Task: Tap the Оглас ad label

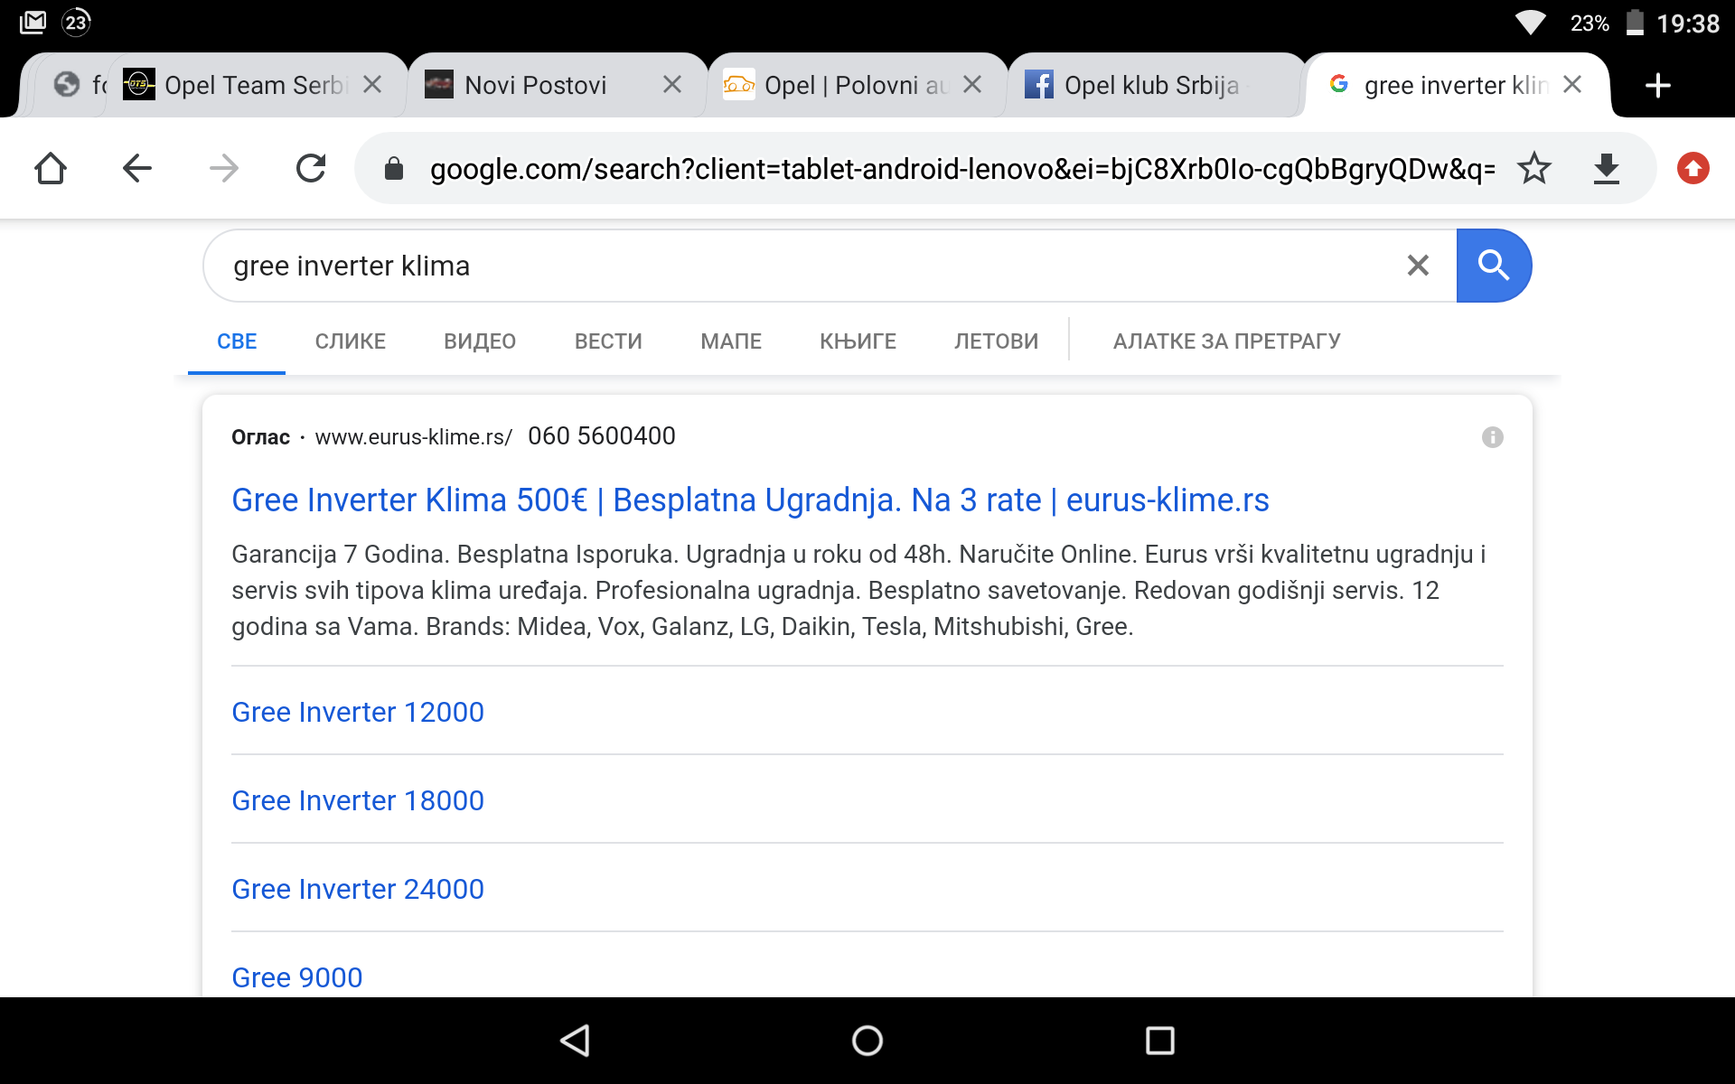Action: [x=260, y=437]
